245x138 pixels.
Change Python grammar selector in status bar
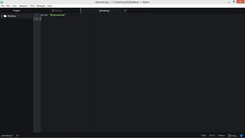tap(221, 135)
